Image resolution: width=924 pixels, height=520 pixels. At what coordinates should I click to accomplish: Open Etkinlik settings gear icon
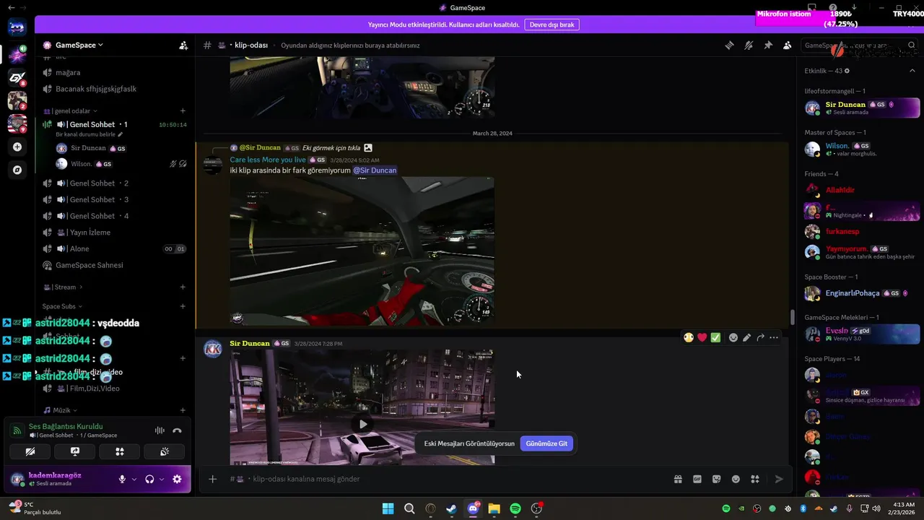[847, 71]
